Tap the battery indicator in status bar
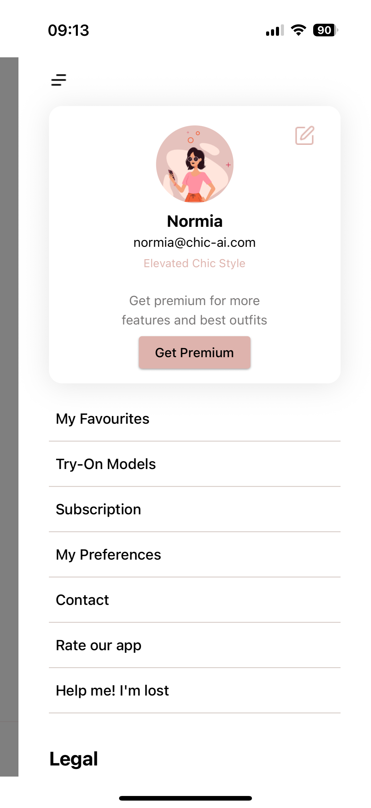The image size is (371, 808). coord(325,30)
